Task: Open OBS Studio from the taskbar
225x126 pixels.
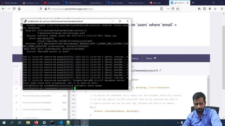Action: pos(77,122)
